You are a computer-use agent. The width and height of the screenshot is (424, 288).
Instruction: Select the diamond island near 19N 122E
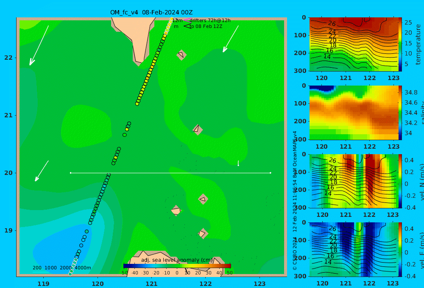203,233
